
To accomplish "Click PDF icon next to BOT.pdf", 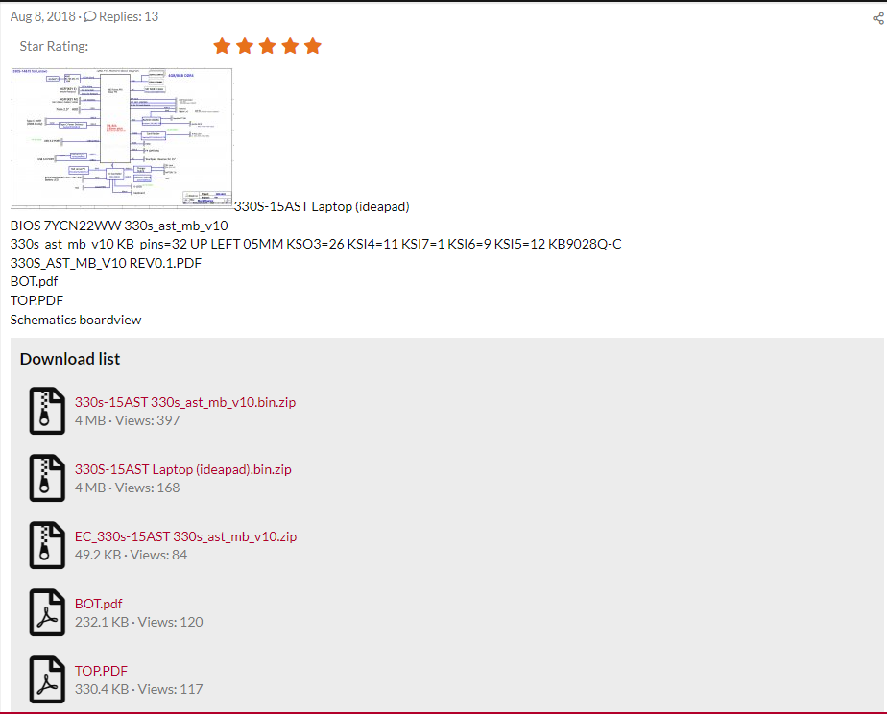I will click(x=47, y=612).
